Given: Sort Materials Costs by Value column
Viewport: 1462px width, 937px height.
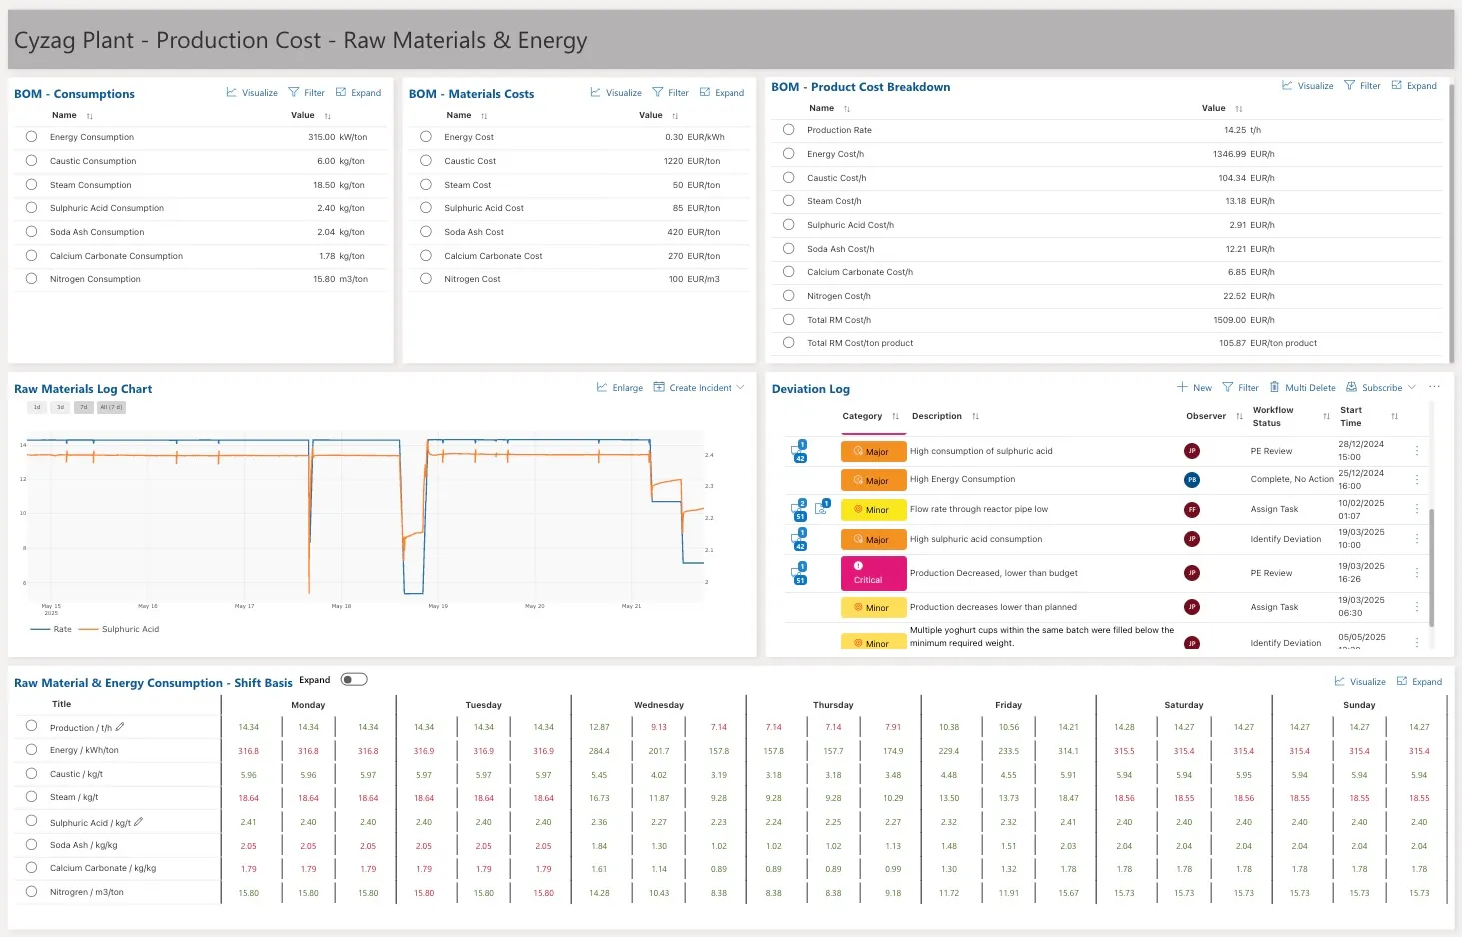Looking at the screenshot, I should 675,116.
